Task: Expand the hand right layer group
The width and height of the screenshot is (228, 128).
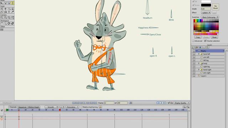Action: [x=199, y=70]
